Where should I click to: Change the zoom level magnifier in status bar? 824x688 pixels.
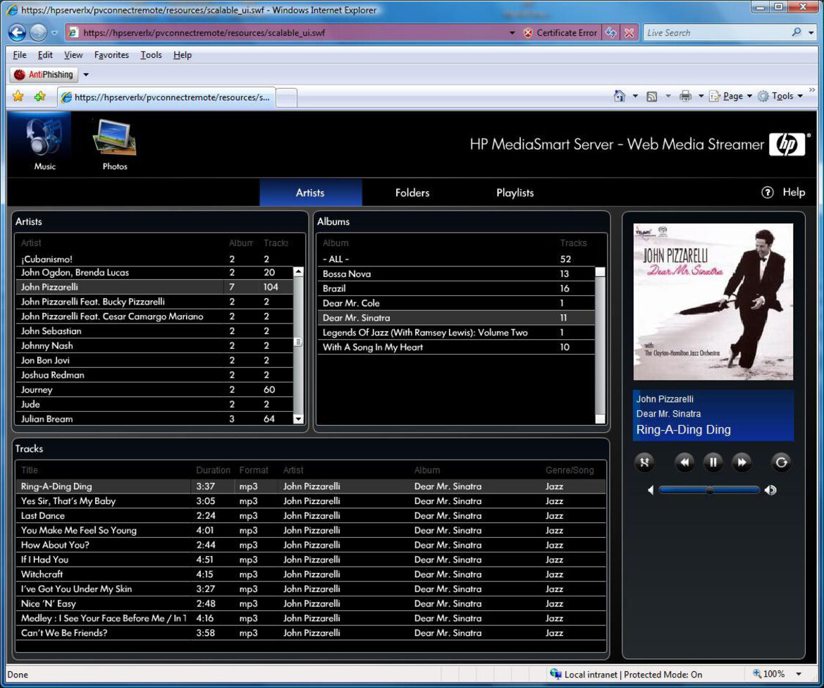coord(757,674)
